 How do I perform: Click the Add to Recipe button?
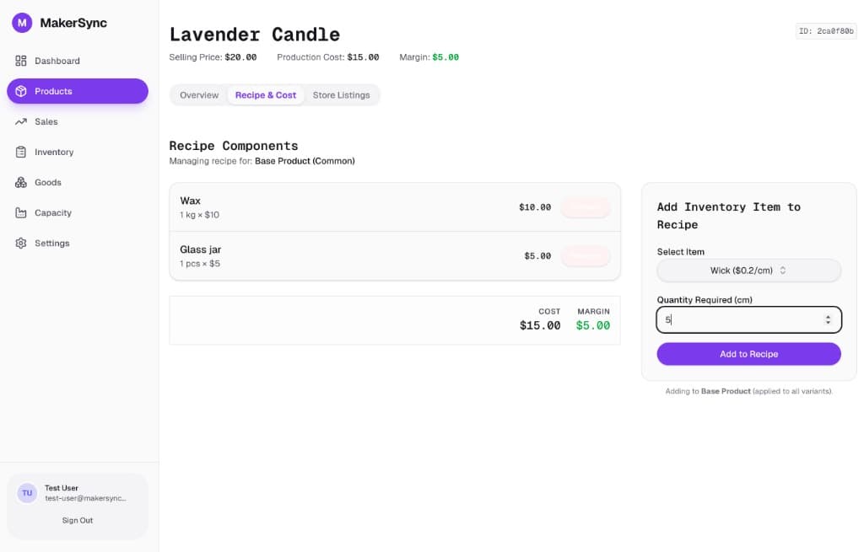pyautogui.click(x=748, y=354)
